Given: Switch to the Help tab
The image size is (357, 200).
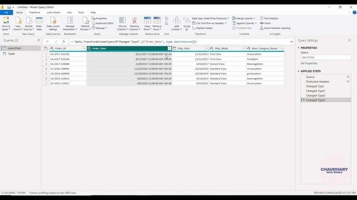Looking at the screenshot, I should 93,12.
